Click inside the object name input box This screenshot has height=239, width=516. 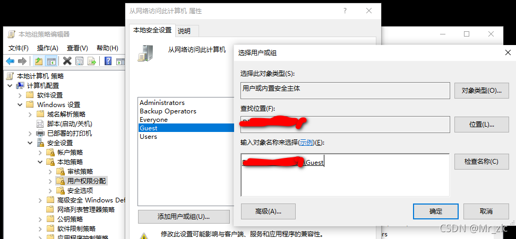tap(345, 175)
